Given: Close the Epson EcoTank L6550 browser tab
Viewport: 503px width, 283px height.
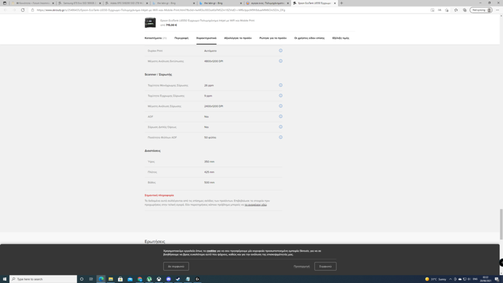Looking at the screenshot, I should tap(335, 3).
